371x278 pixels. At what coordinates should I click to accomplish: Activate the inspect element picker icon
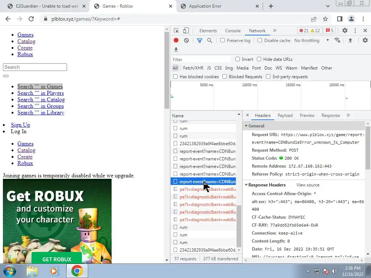click(176, 31)
